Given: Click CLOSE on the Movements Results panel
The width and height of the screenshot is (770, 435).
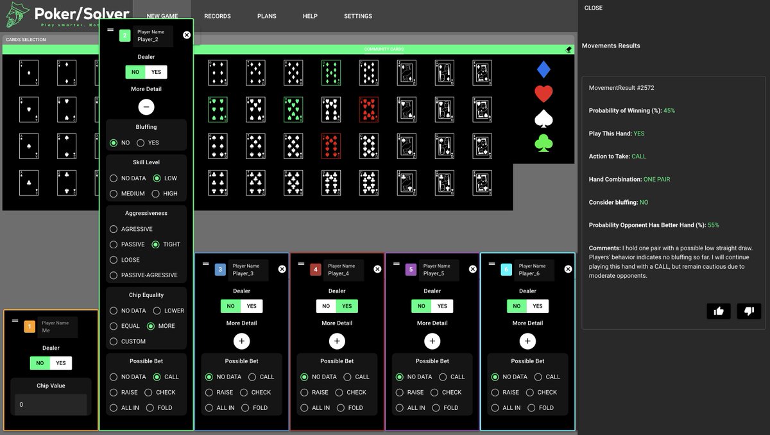Looking at the screenshot, I should coord(593,8).
